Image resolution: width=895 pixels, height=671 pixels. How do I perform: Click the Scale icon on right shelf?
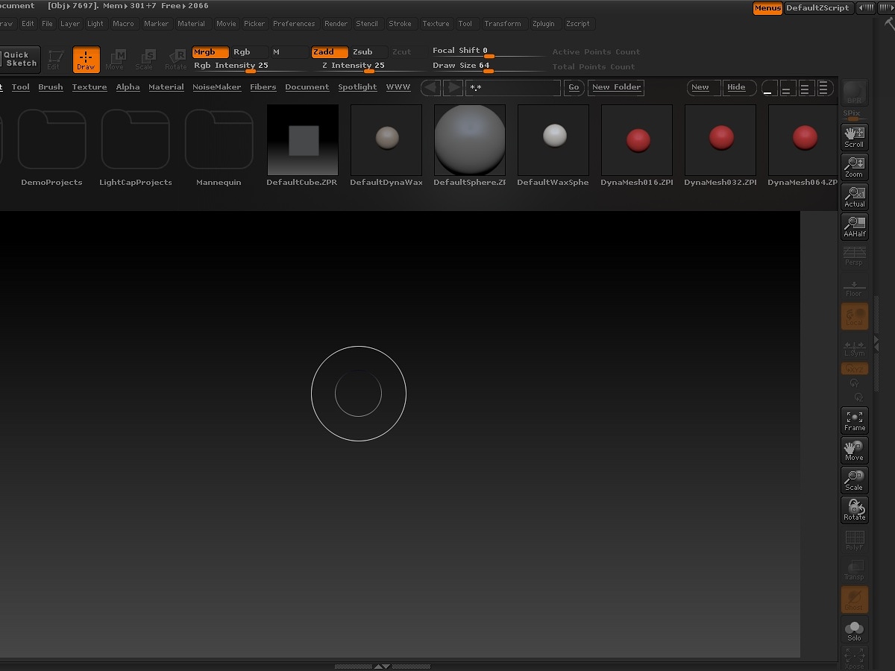854,480
